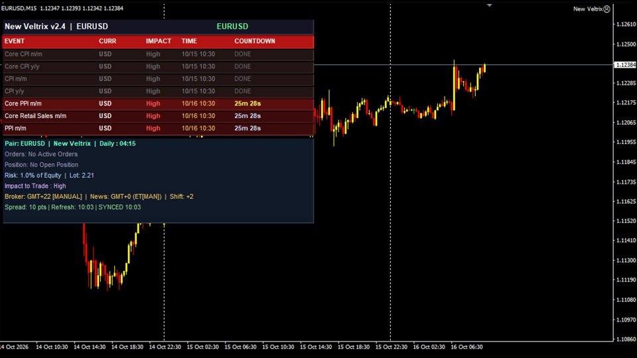Viewport: 637px width, 358px height.
Task: Click the Orders: No Active Orders line
Action: coord(41,154)
